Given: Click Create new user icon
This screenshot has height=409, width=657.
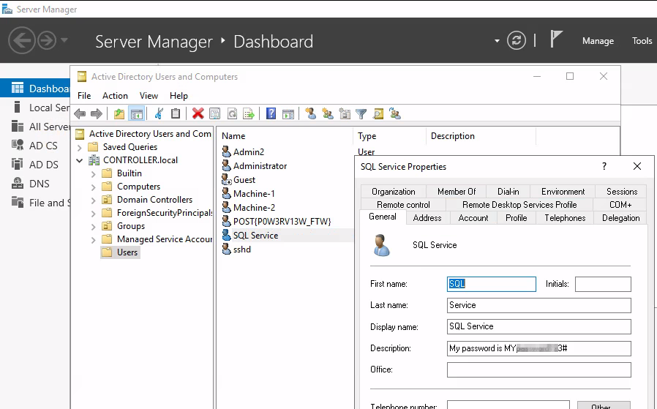Looking at the screenshot, I should (310, 113).
